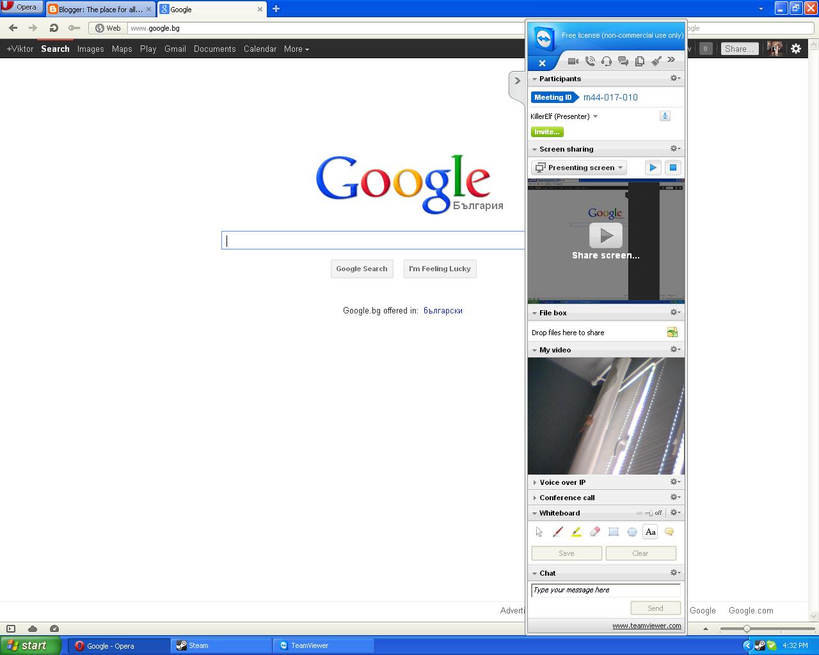Open the phone call icon in TeamViewer toolbar

click(590, 61)
